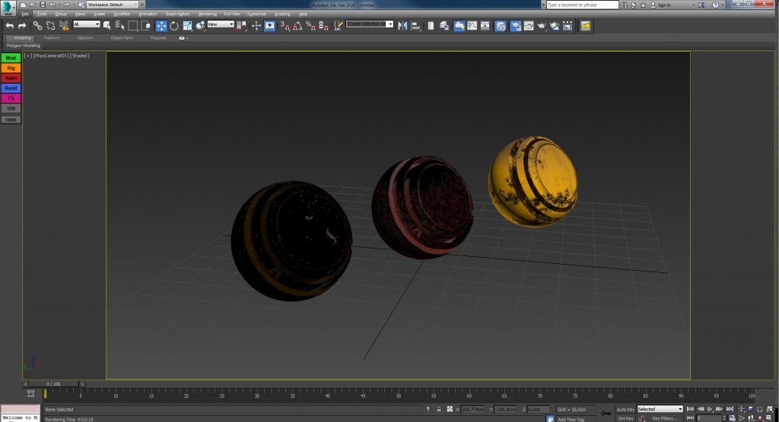This screenshot has width=779, height=422.
Task: Open the Selected key mode dropdown
Action: [x=660, y=409]
